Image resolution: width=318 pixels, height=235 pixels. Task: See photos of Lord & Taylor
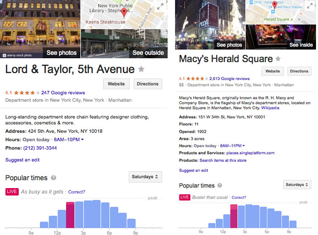click(x=62, y=53)
